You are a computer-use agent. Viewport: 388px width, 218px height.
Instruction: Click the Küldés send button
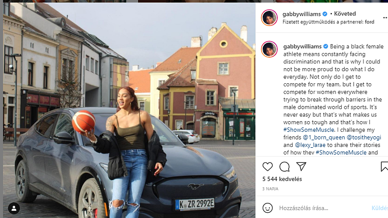[x=380, y=208]
